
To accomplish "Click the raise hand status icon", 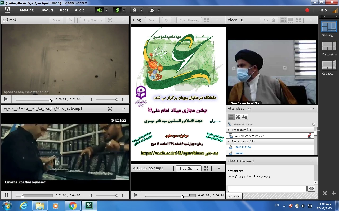I will (x=152, y=10).
